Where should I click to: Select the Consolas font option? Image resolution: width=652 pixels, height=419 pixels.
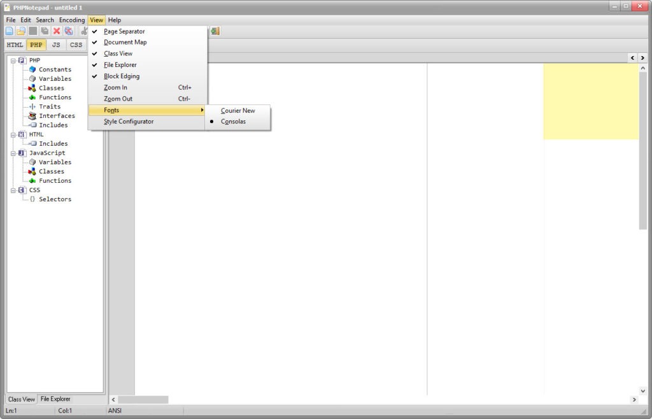[x=238, y=122]
